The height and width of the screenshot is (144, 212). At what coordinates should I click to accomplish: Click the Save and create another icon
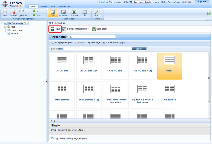(64, 29)
